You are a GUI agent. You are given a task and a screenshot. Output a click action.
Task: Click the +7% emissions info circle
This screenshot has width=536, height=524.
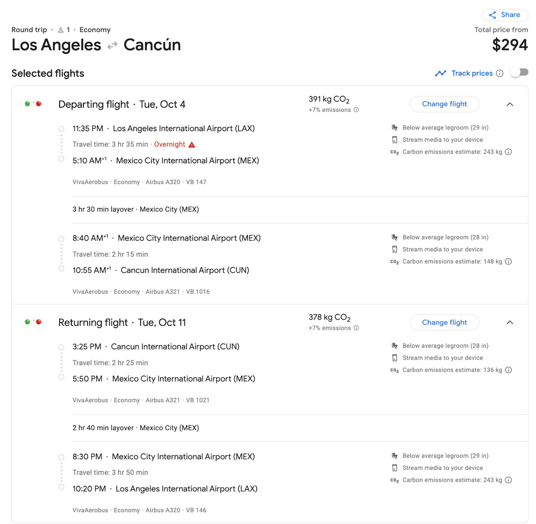[x=356, y=110]
